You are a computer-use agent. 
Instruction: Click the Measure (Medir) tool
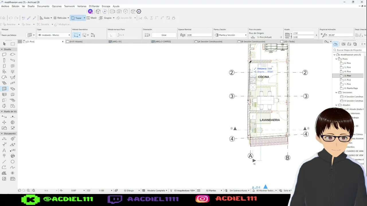[91, 18]
